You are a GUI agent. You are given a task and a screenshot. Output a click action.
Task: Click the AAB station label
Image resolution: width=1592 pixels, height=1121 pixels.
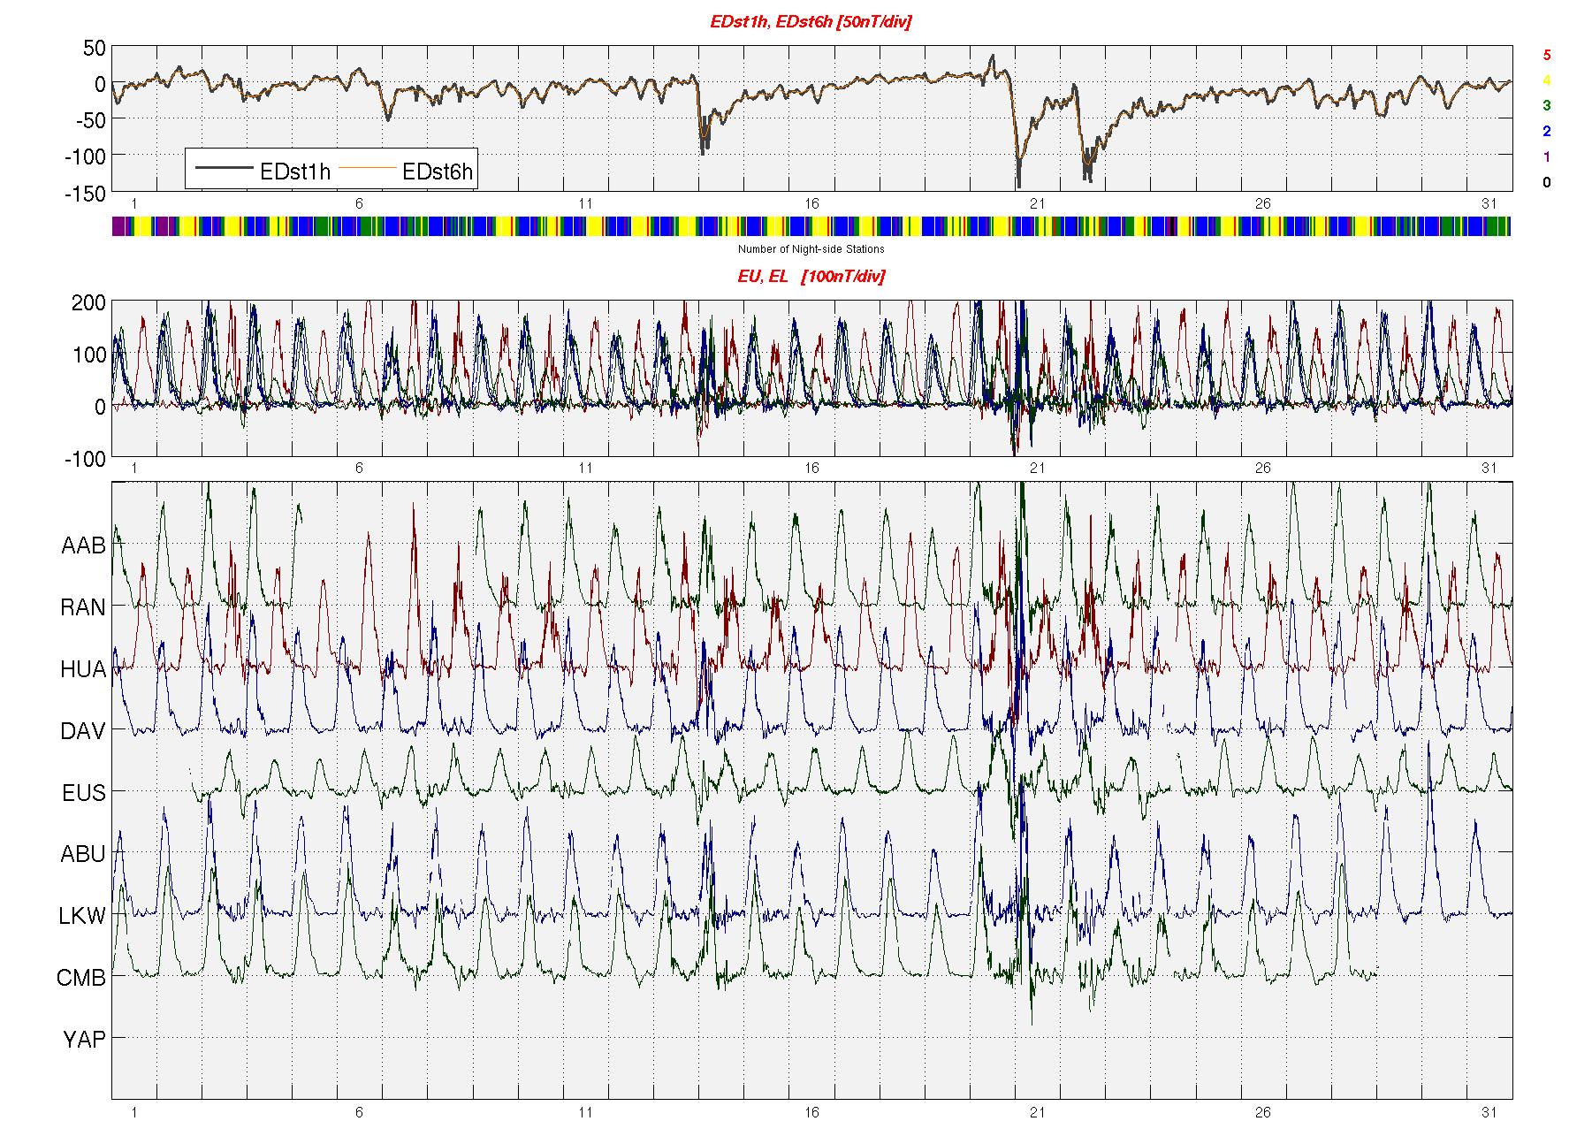(83, 545)
